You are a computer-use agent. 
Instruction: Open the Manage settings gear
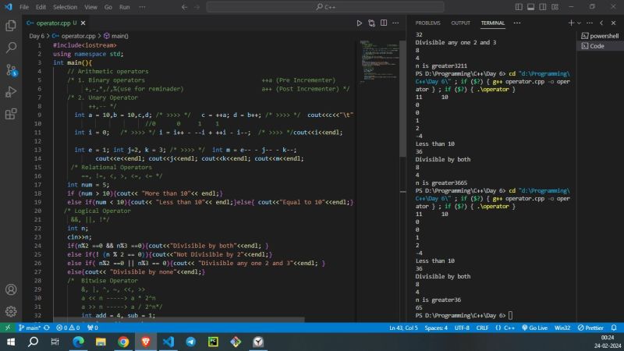(11, 310)
